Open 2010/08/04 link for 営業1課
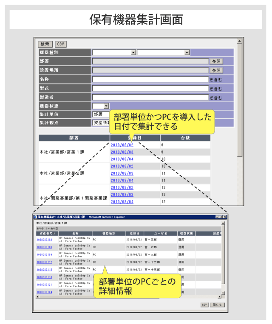This screenshot has height=324, width=272. click(x=122, y=159)
